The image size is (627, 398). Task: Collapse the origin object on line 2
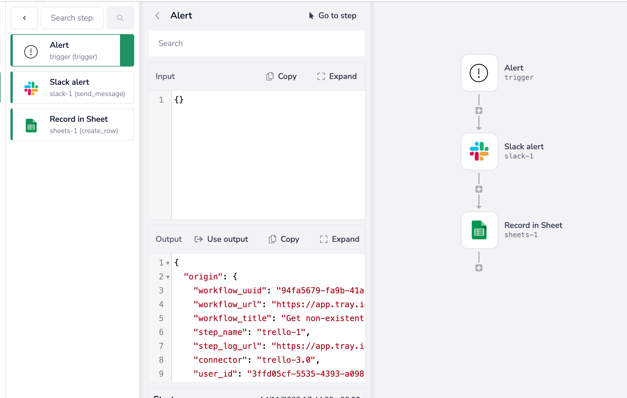pyautogui.click(x=168, y=277)
